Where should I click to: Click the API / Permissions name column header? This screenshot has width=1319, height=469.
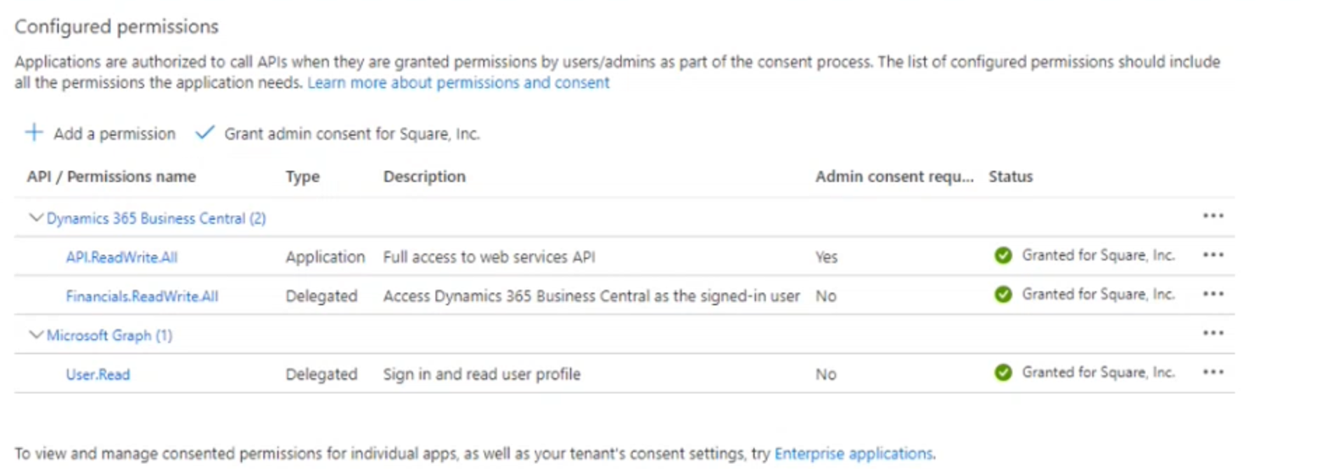click(111, 176)
